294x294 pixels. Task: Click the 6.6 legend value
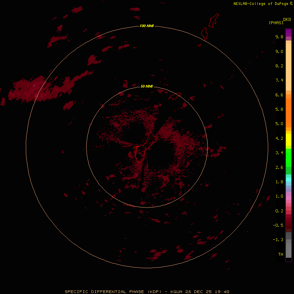(279, 95)
